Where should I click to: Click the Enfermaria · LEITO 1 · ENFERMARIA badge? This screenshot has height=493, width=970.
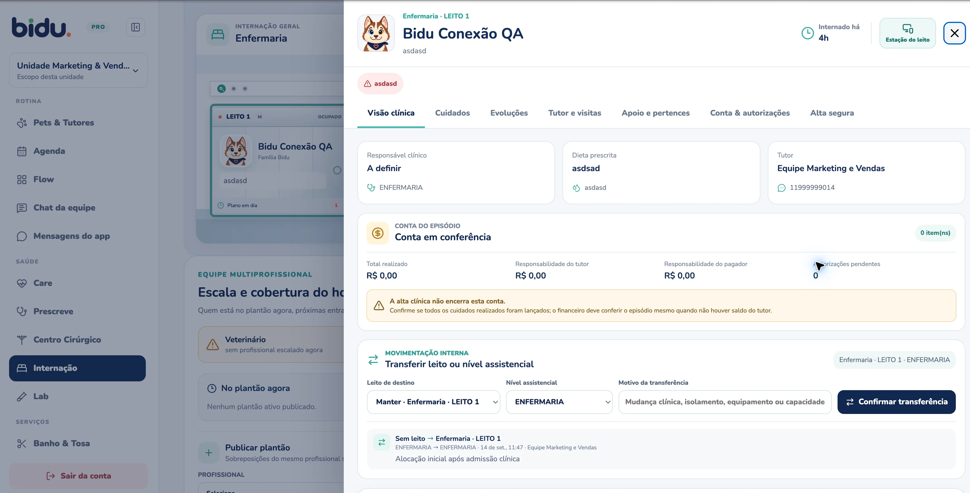pyautogui.click(x=894, y=360)
